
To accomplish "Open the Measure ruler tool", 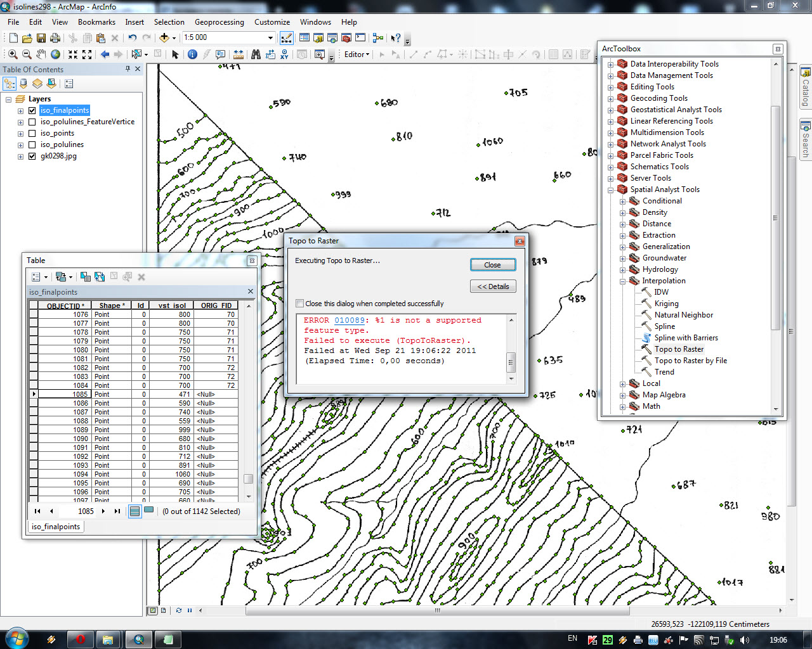I will coord(239,55).
